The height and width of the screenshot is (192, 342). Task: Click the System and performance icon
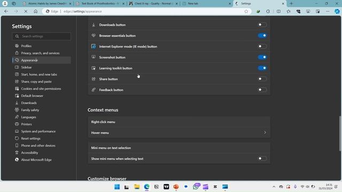click(17, 131)
